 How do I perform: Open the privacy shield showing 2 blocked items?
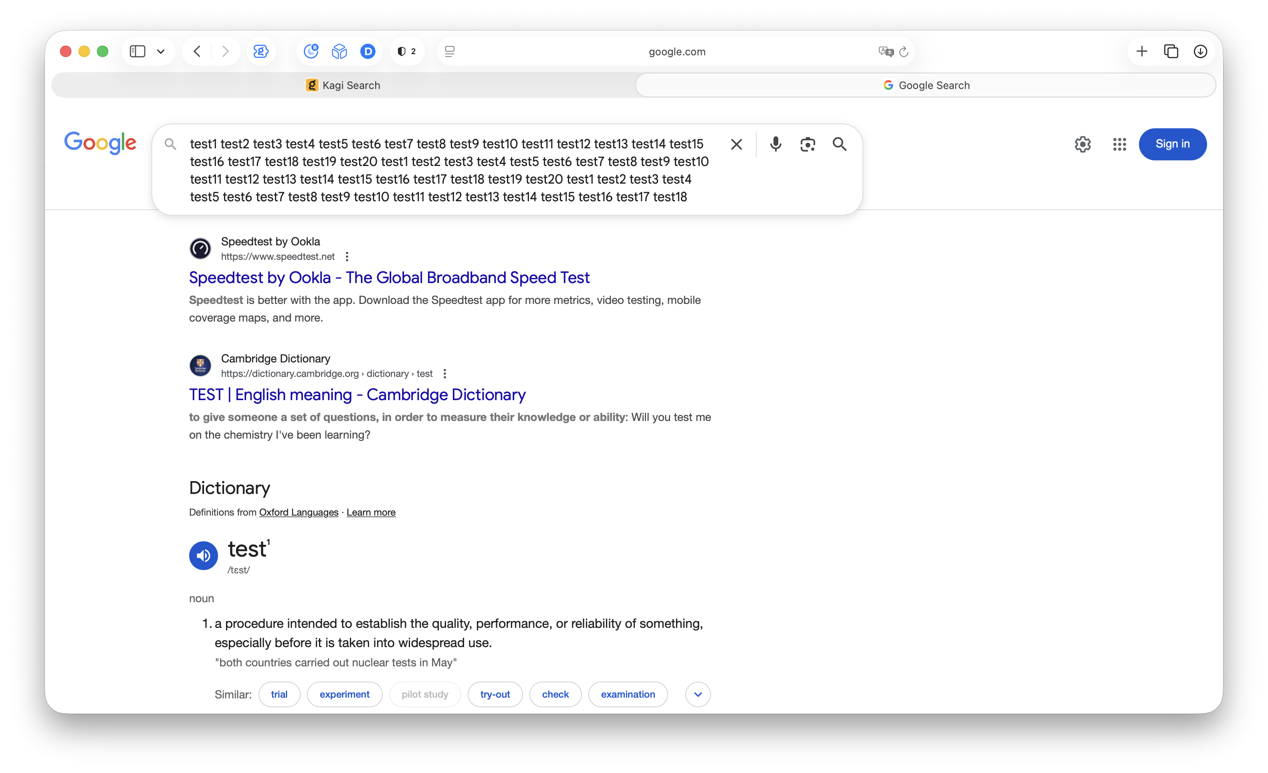tap(406, 51)
